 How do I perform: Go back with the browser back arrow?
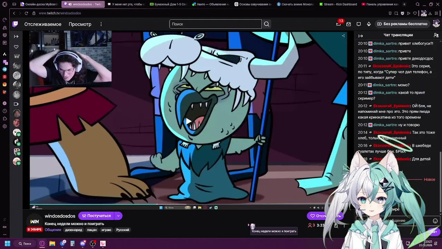(x=14, y=13)
